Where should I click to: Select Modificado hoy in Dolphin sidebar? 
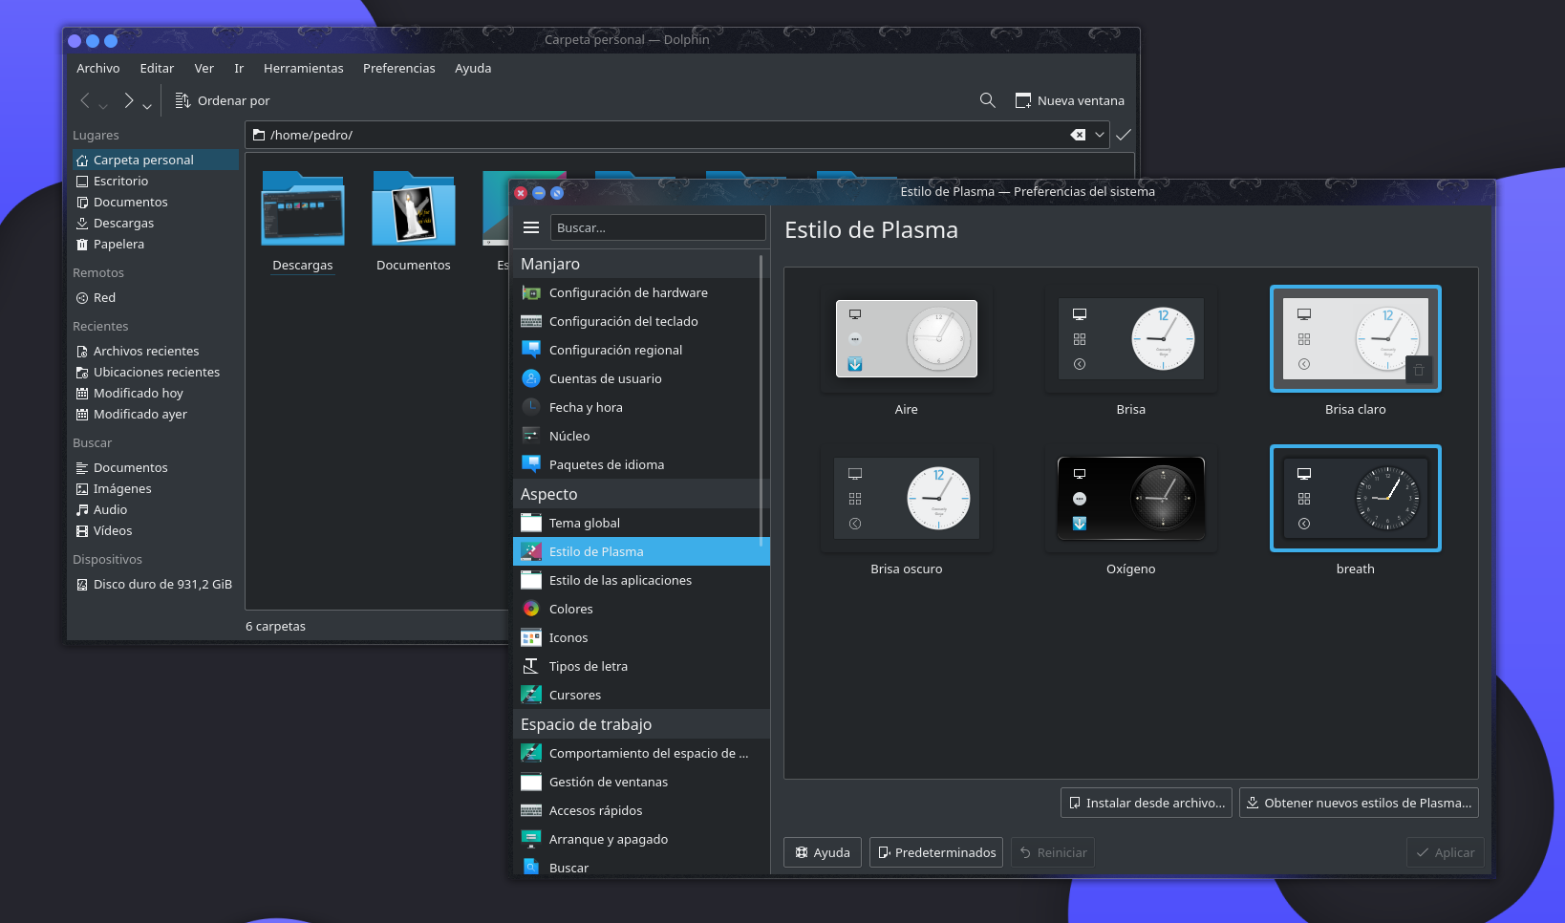pos(155,393)
